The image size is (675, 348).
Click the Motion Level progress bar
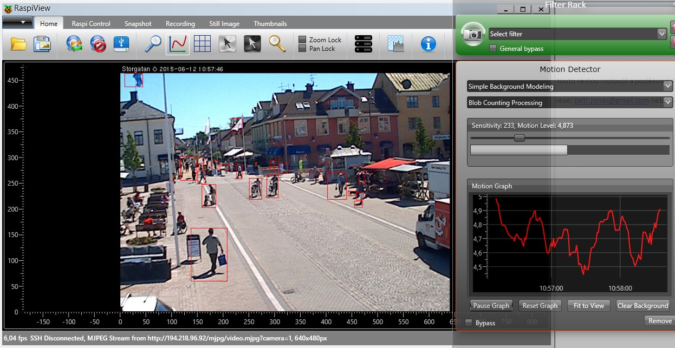570,150
